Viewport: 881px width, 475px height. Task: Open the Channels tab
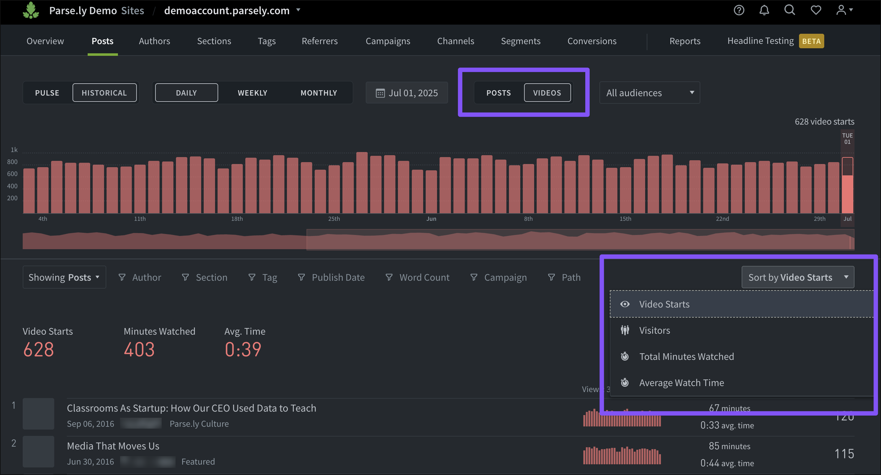pyautogui.click(x=456, y=41)
